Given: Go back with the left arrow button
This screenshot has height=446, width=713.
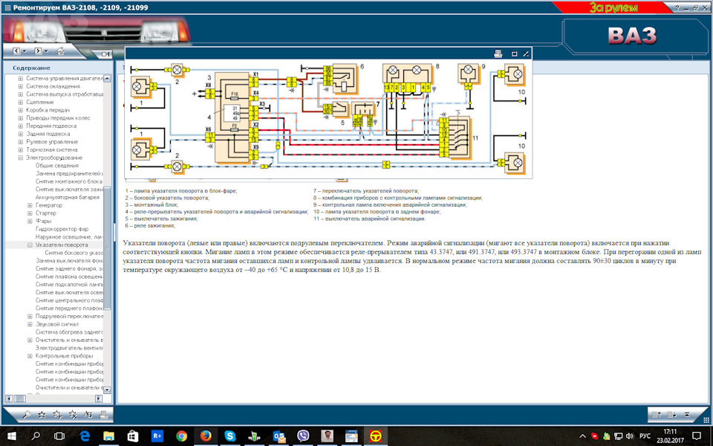Looking at the screenshot, I should coord(16,51).
